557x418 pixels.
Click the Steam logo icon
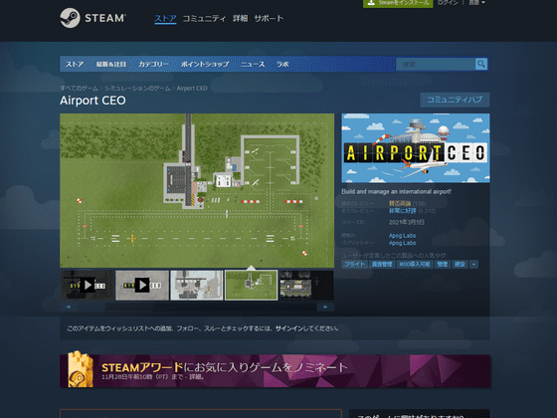(70, 18)
